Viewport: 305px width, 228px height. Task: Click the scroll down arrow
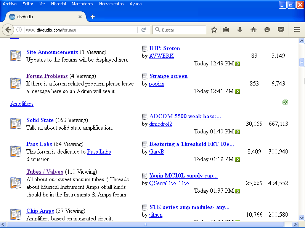(302, 217)
